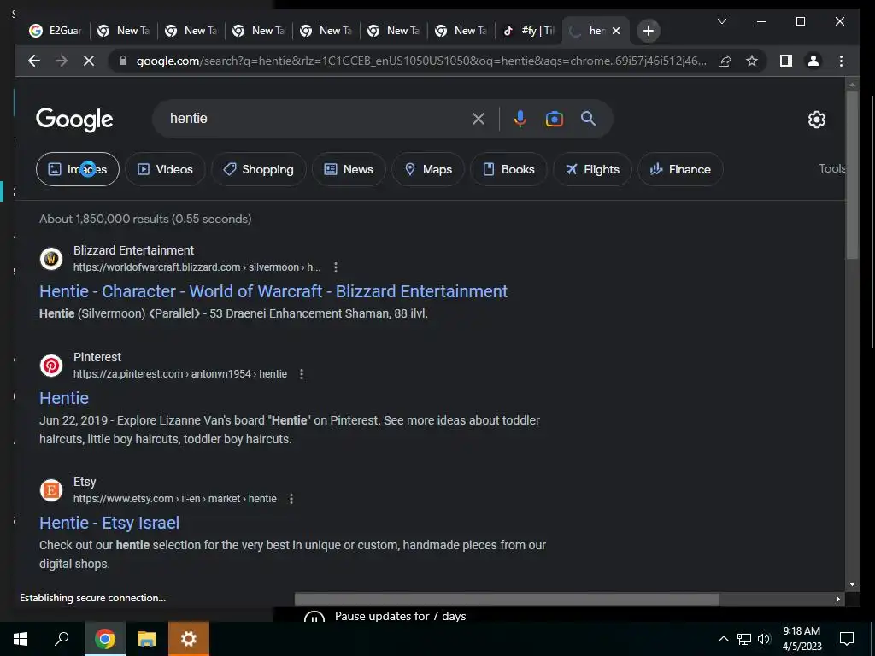The height and width of the screenshot is (656, 875).
Task: Click the address bar URL
Action: click(x=421, y=61)
